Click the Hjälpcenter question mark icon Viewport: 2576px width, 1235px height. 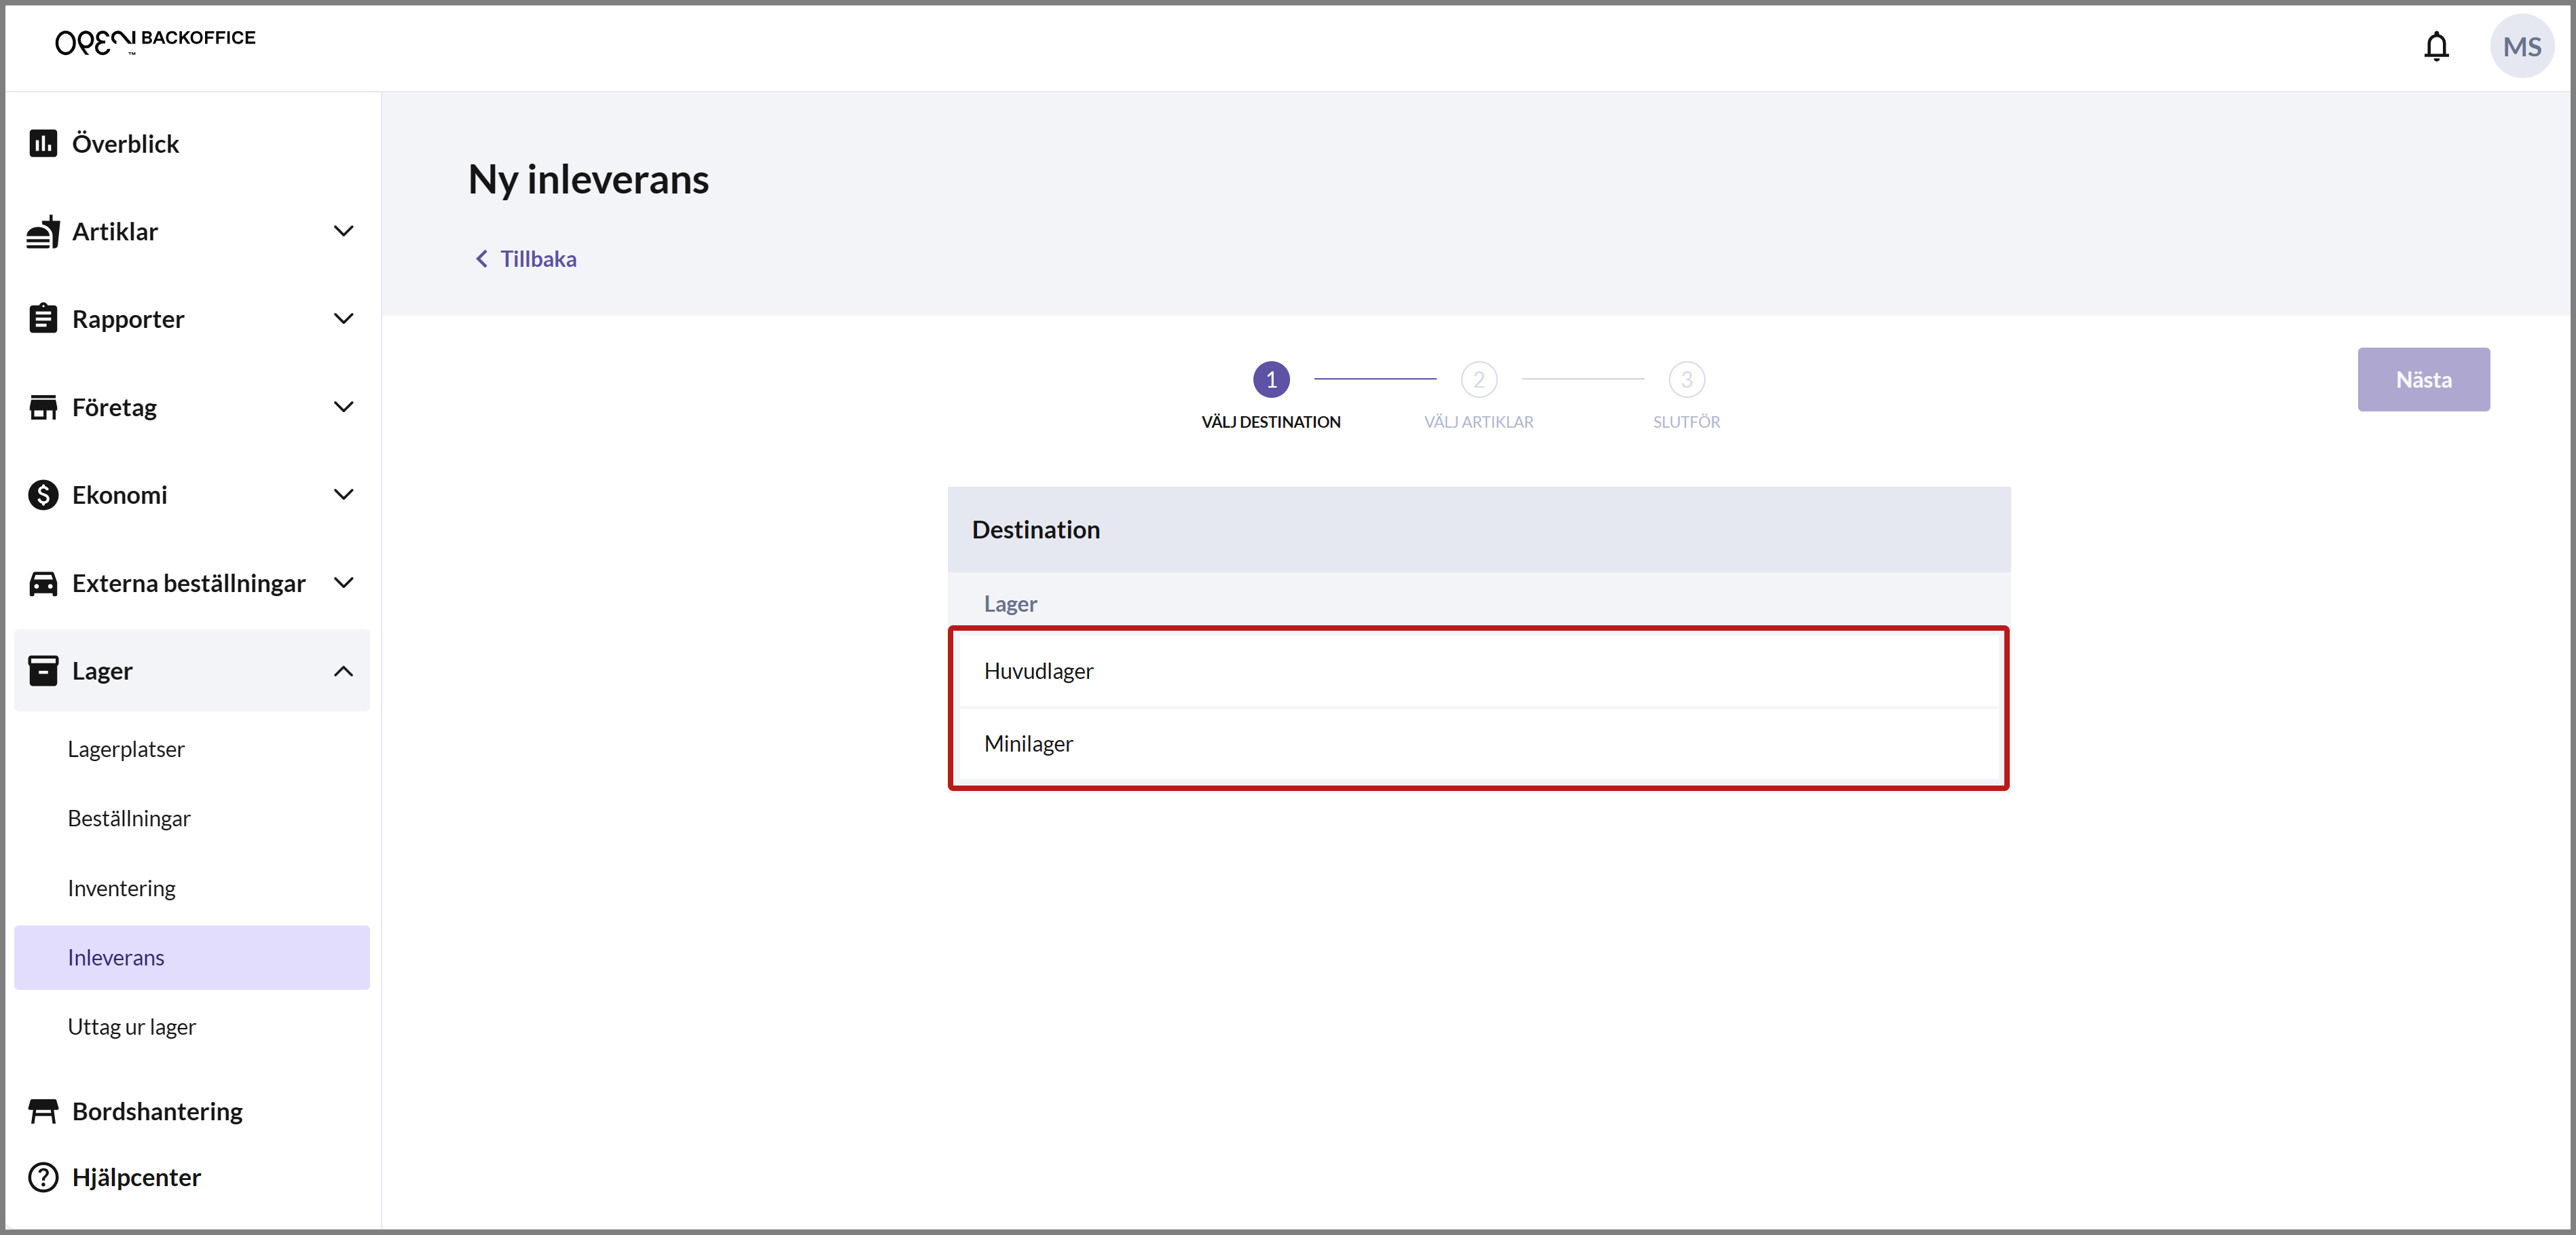tap(43, 1176)
